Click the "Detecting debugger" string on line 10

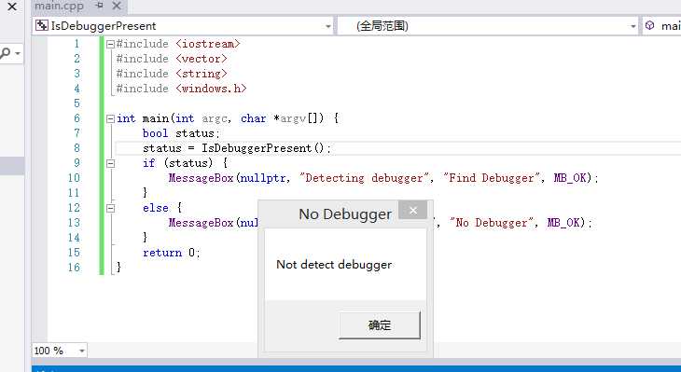(x=364, y=178)
